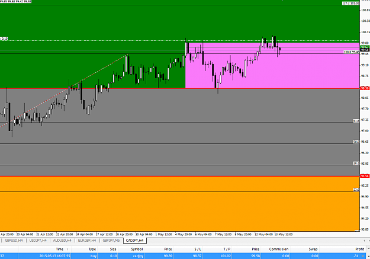
Task: Select the red 98.36 price level marker
Action: click(x=365, y=88)
